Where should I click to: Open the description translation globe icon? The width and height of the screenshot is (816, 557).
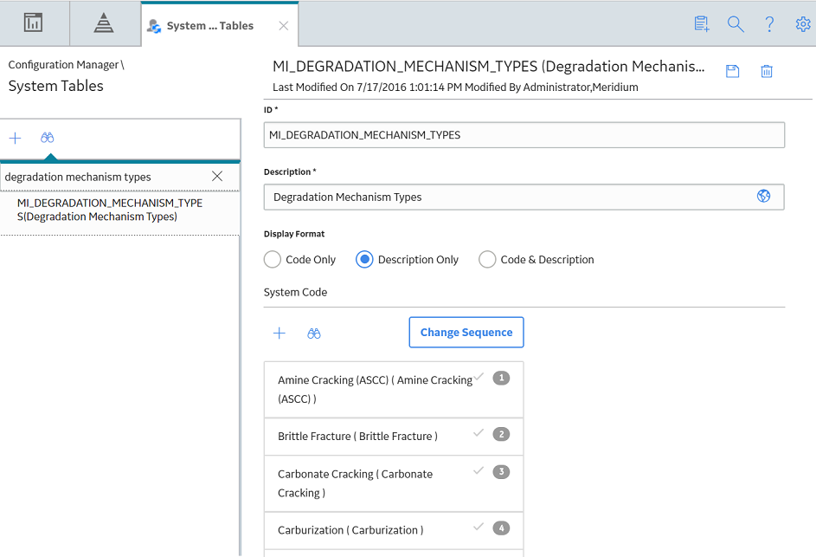(763, 196)
